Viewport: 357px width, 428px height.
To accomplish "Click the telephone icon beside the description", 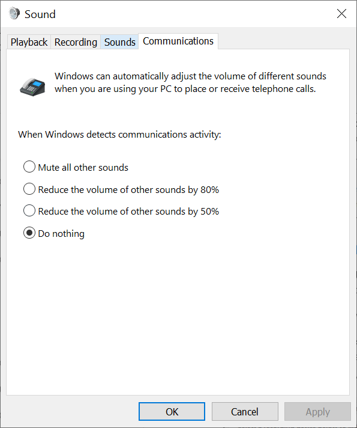I will [32, 87].
